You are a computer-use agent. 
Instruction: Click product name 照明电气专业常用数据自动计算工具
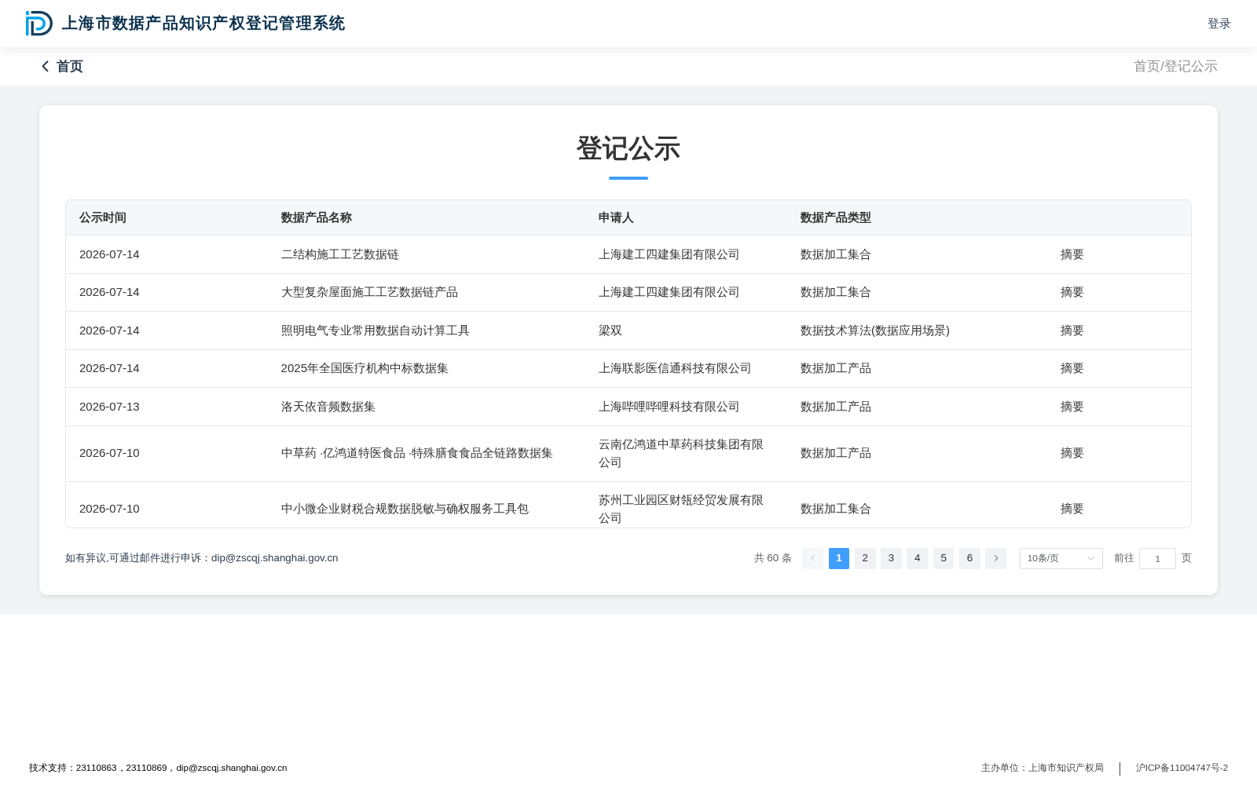tap(376, 330)
